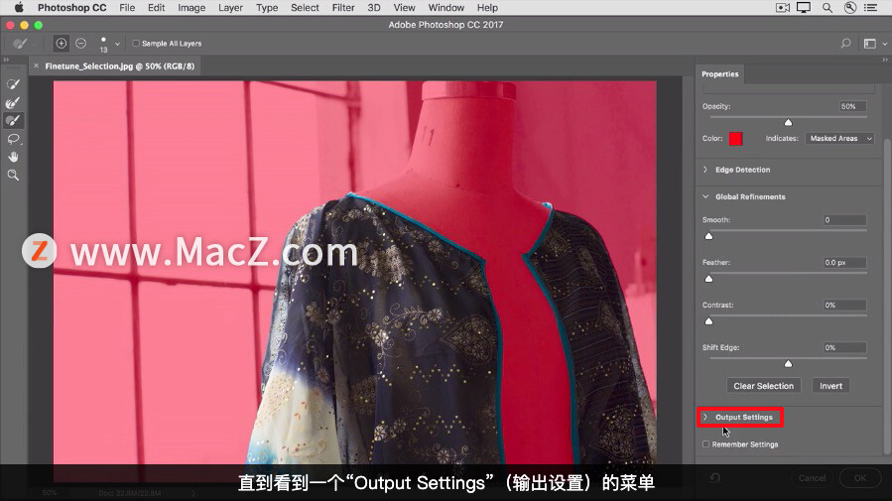Open the Filter menu

click(x=343, y=7)
